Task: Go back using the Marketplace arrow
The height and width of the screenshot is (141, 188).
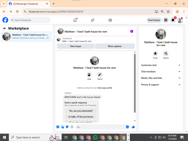Action: click(x=5, y=29)
